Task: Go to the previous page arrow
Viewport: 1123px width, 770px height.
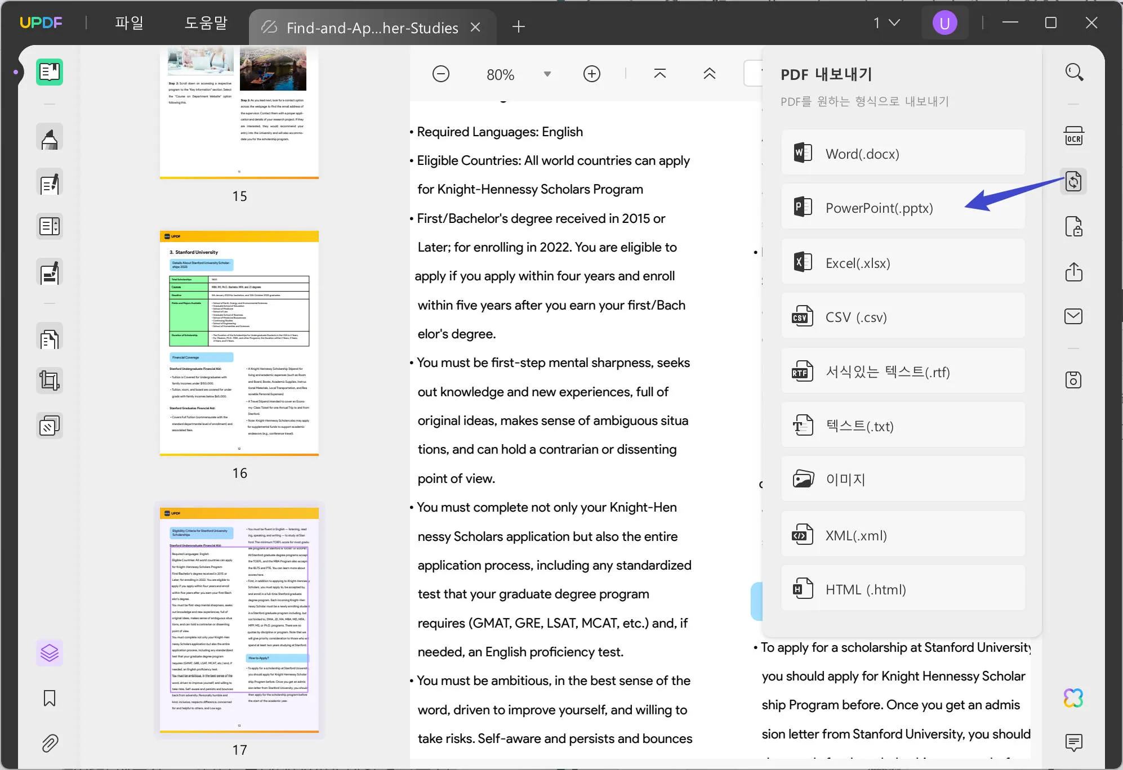Action: pos(710,74)
